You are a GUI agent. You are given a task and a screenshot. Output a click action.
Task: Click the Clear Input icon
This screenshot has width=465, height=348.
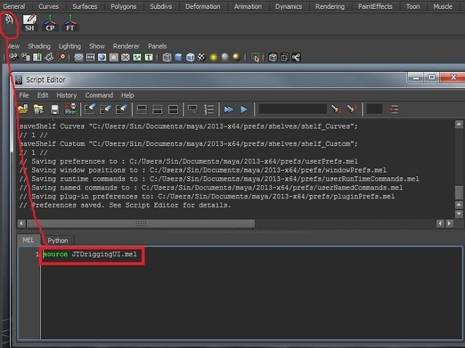(x=106, y=109)
